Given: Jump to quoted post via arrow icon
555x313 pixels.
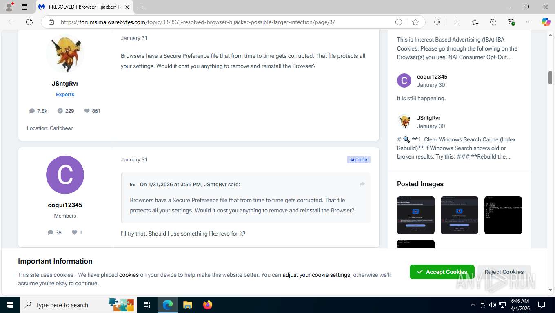Looking at the screenshot, I should [362, 184].
